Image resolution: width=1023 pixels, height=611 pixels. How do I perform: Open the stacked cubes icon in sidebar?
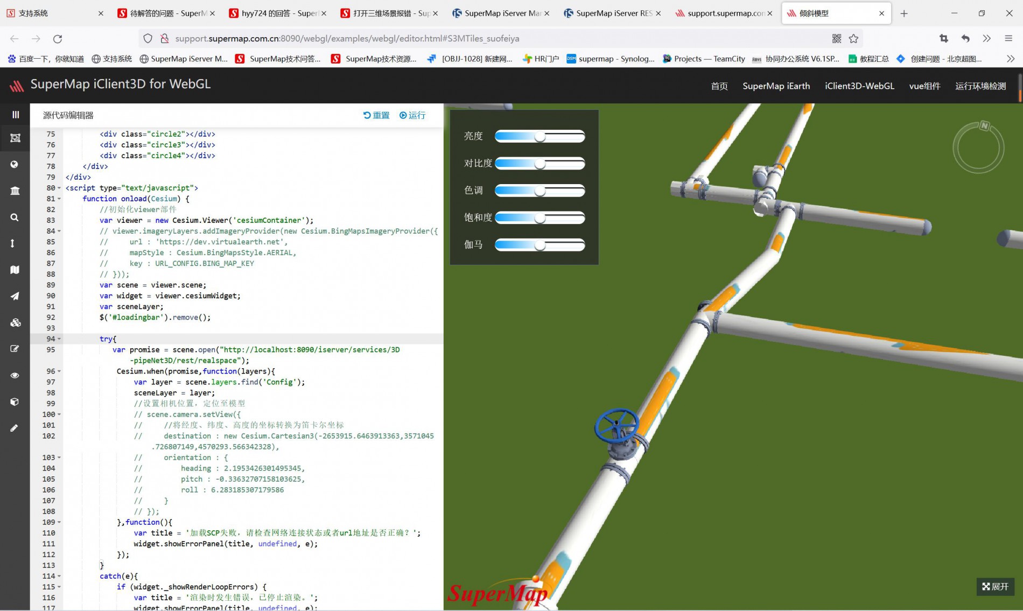point(15,322)
